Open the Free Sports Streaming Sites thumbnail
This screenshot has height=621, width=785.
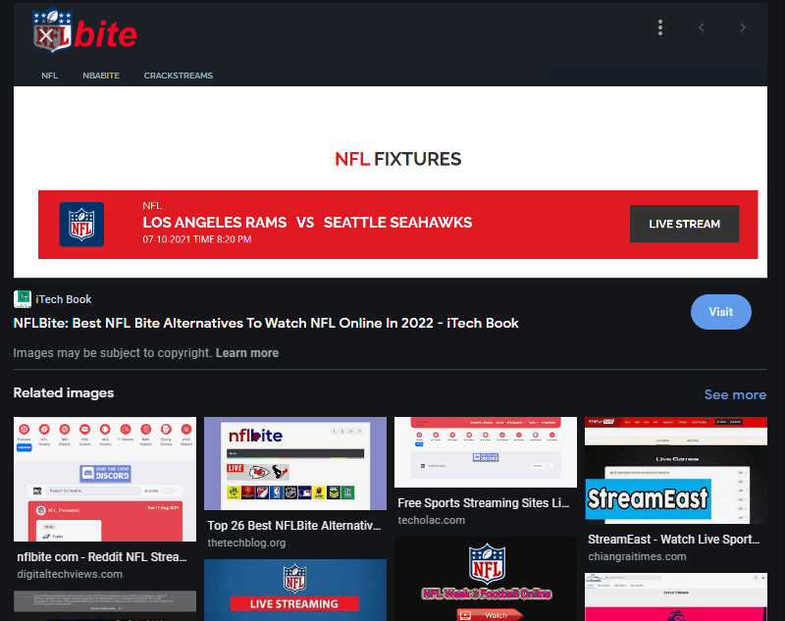(x=486, y=452)
